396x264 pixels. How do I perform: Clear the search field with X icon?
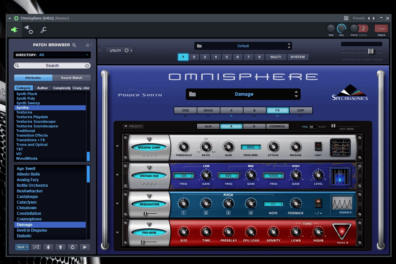tap(87, 66)
